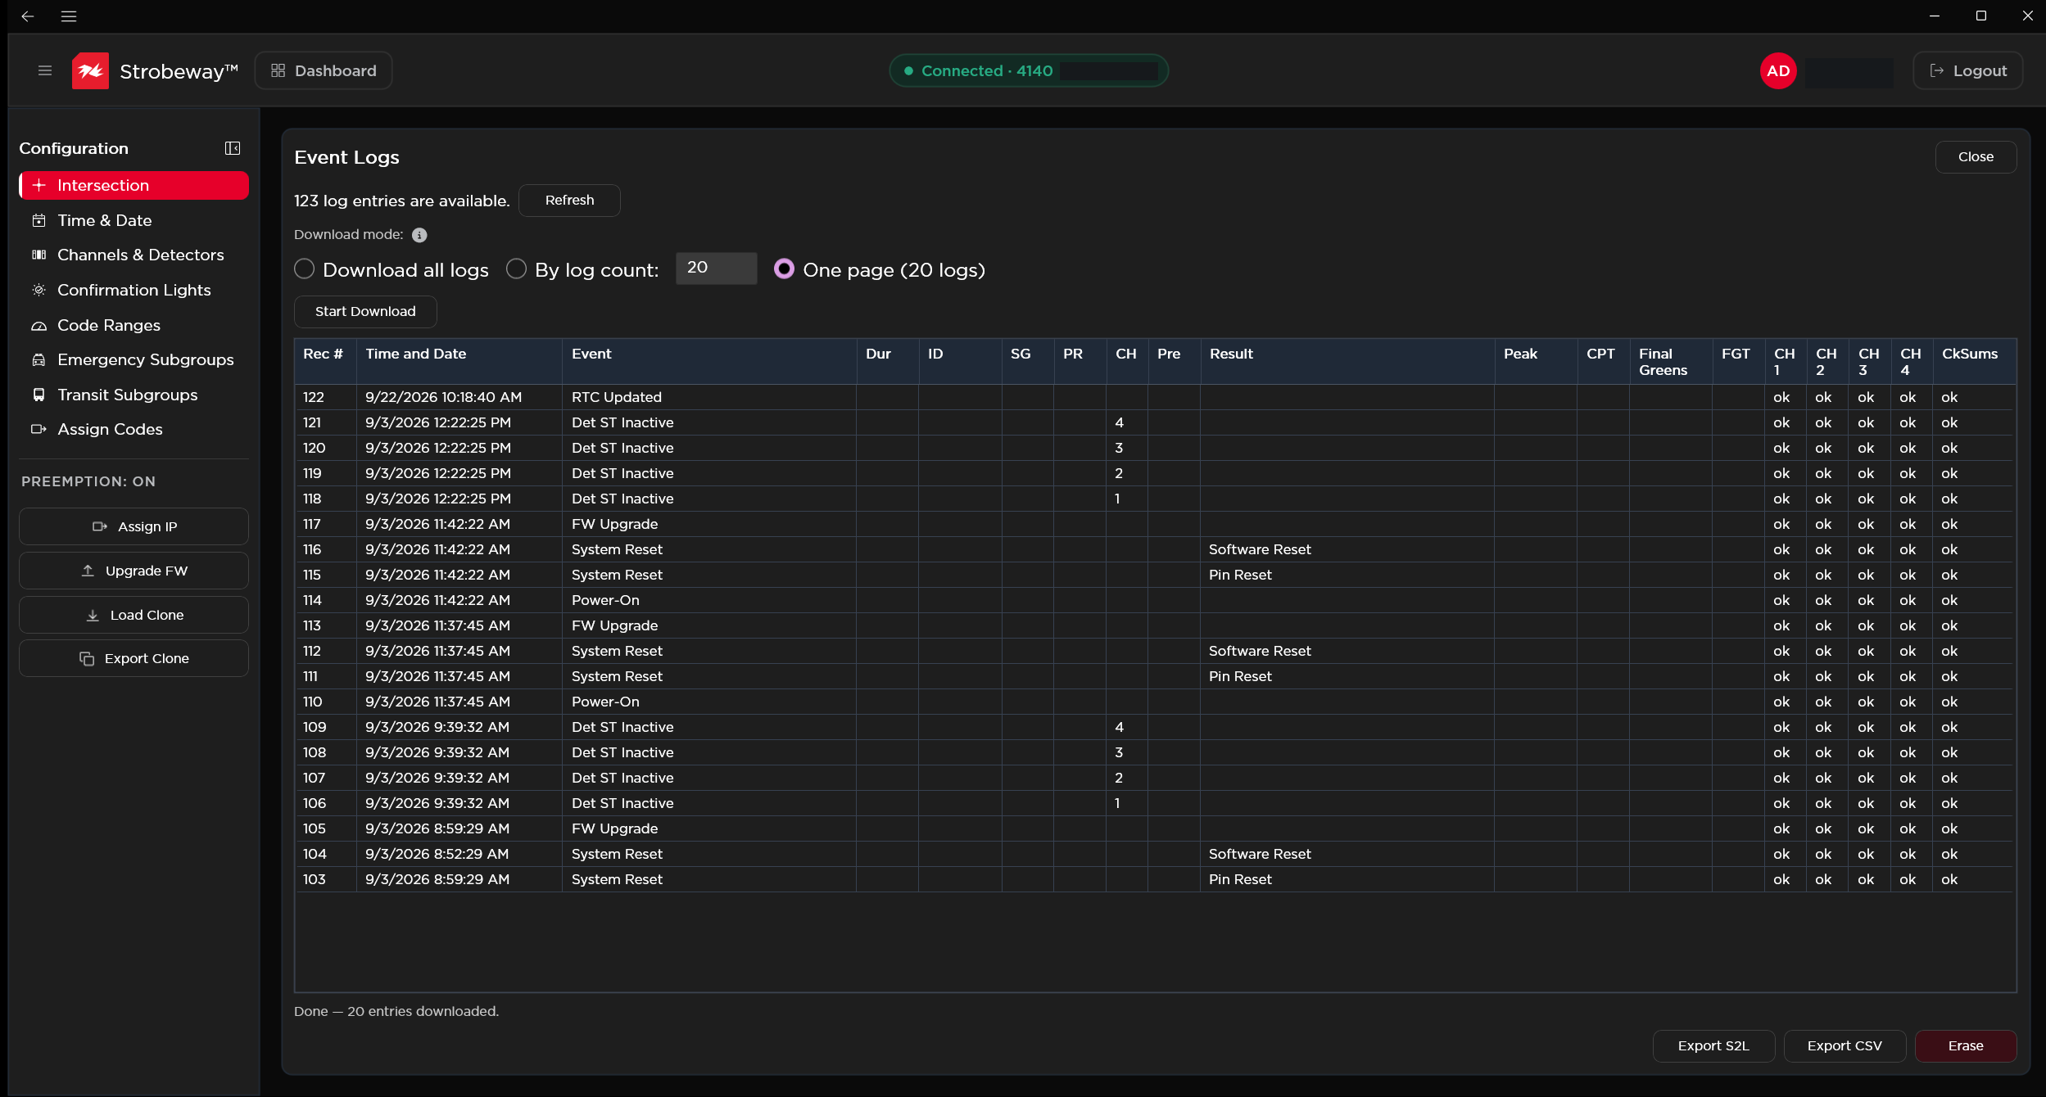Open Emergency Subgroups
Viewport: 2046px width, 1097px height.
tap(134, 359)
